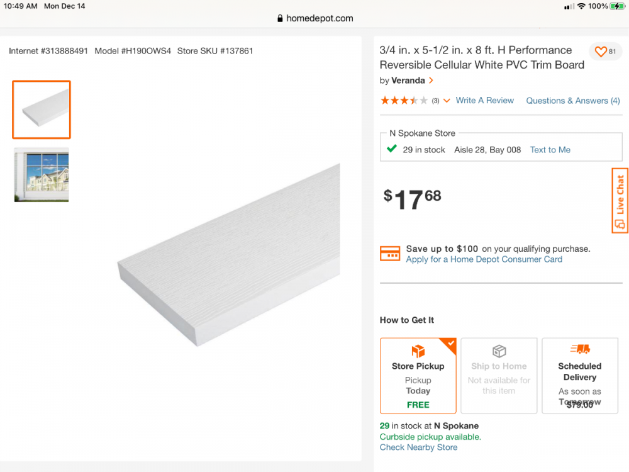Expand the star ratings dropdown arrow
Image resolution: width=629 pixels, height=472 pixels.
tap(447, 101)
